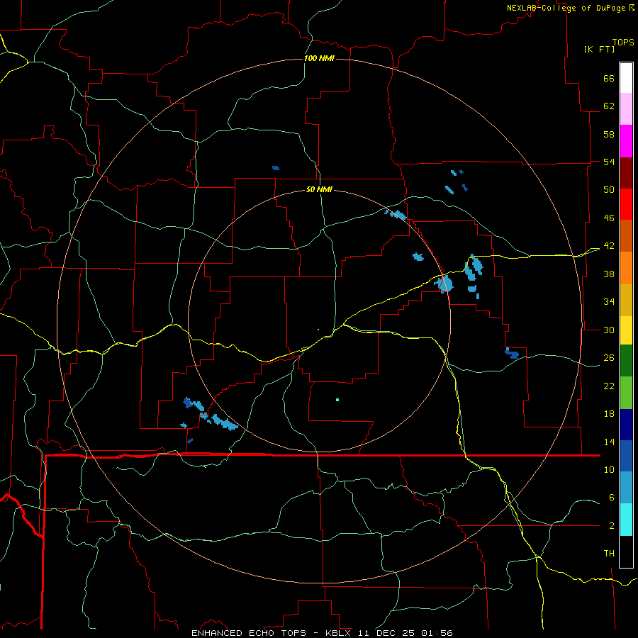Screen dimensions: 638x638
Task: Click the NEXLAB-College of DuPage text
Action: 566,8
